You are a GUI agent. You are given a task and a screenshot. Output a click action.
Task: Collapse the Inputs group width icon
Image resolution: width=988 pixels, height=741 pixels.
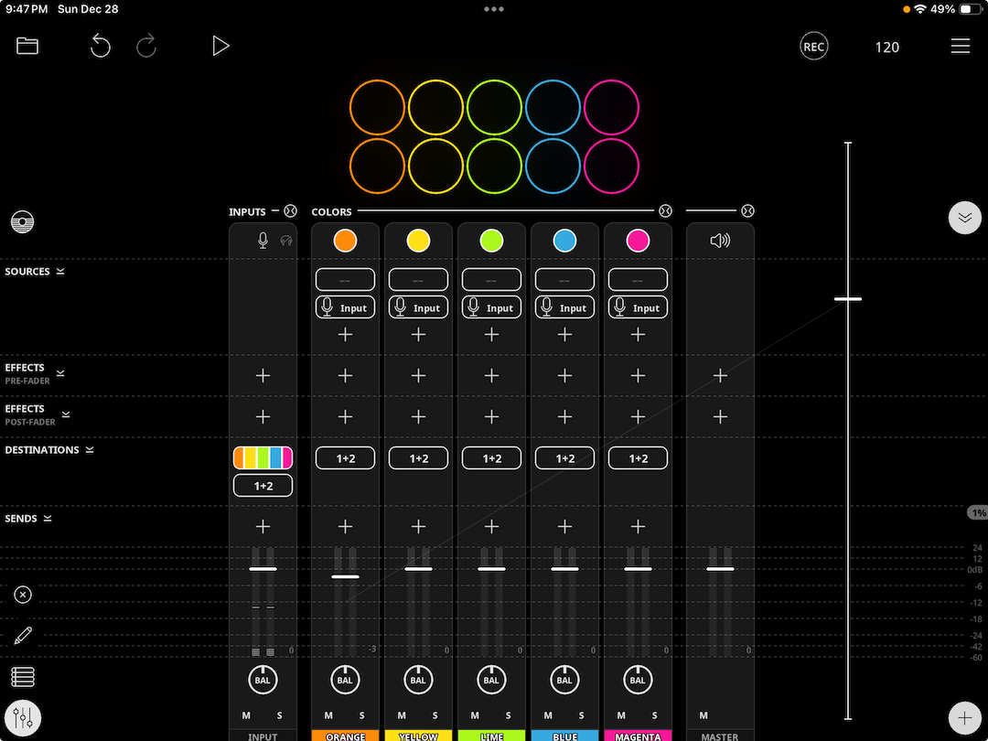pos(290,211)
